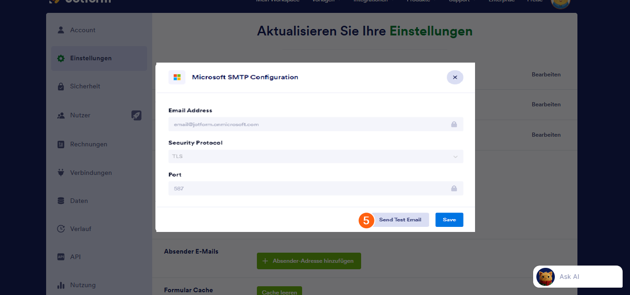Click the API sidebar icon
Screen dimensions: 630x295
coord(60,257)
